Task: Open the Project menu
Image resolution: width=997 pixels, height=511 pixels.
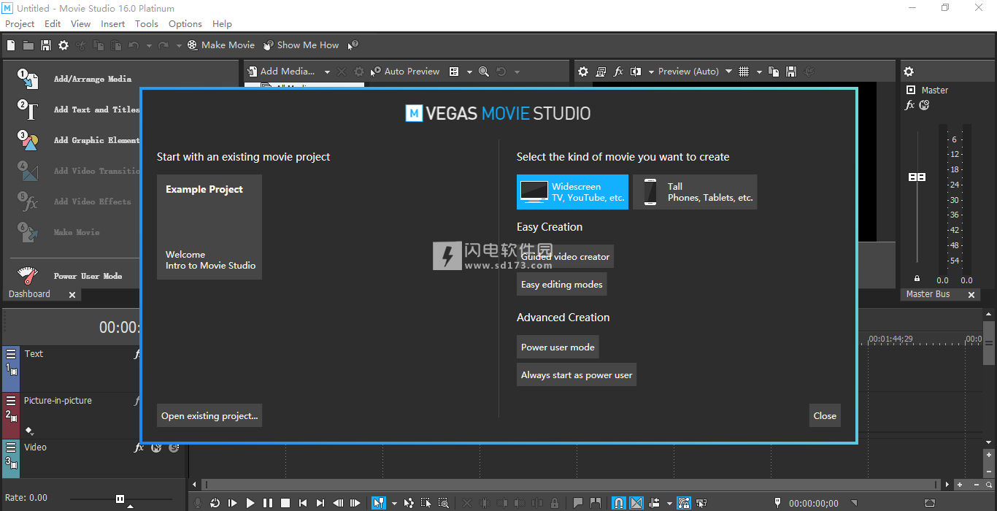Action: [x=20, y=23]
